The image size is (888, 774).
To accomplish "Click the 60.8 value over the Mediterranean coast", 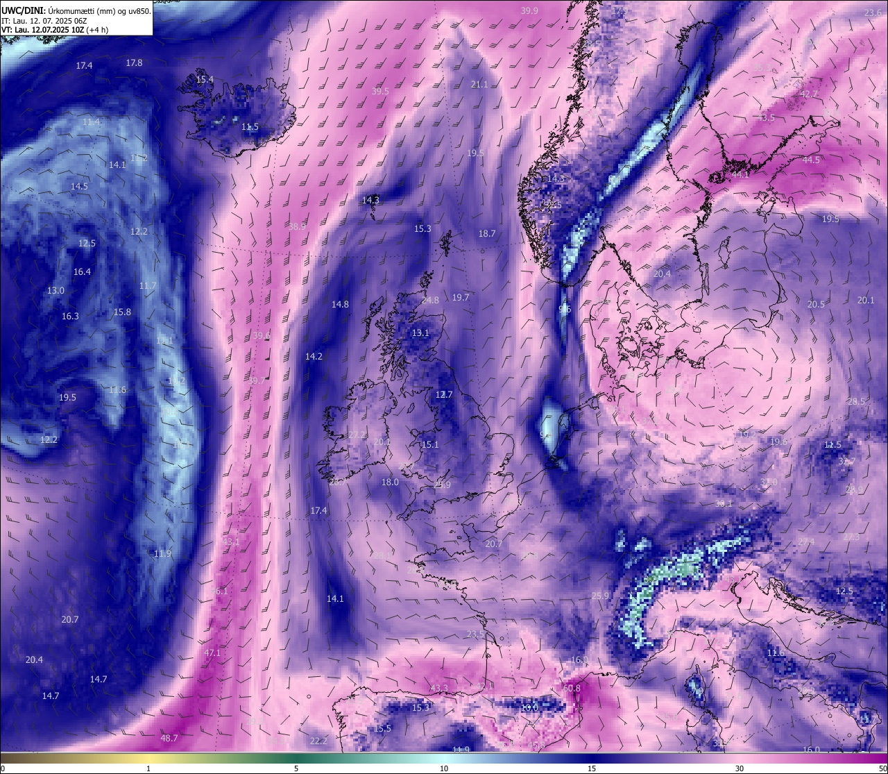I will (572, 688).
